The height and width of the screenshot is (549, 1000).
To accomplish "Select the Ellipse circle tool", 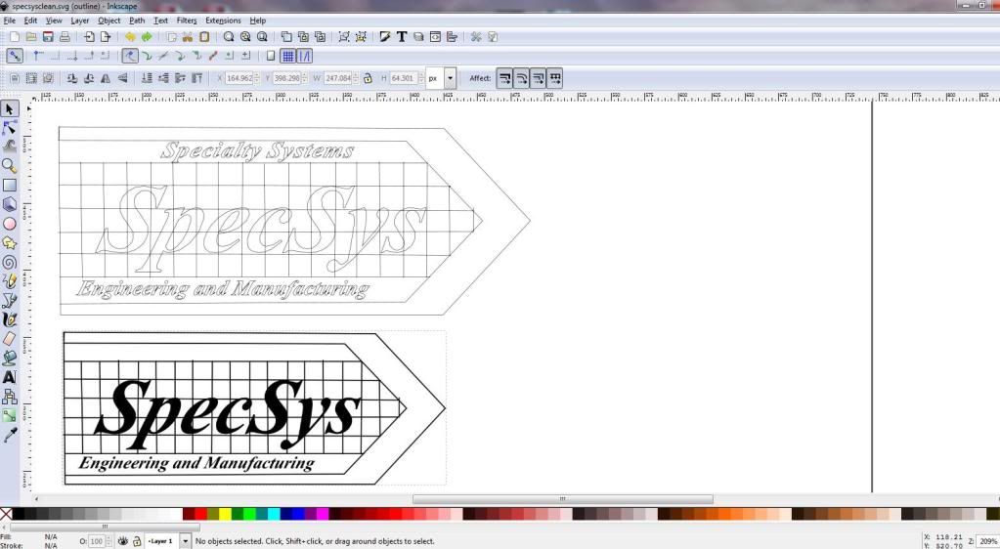I will [10, 224].
